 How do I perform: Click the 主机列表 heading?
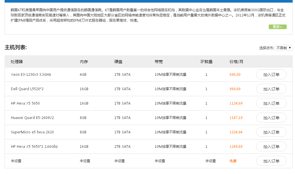16,47
